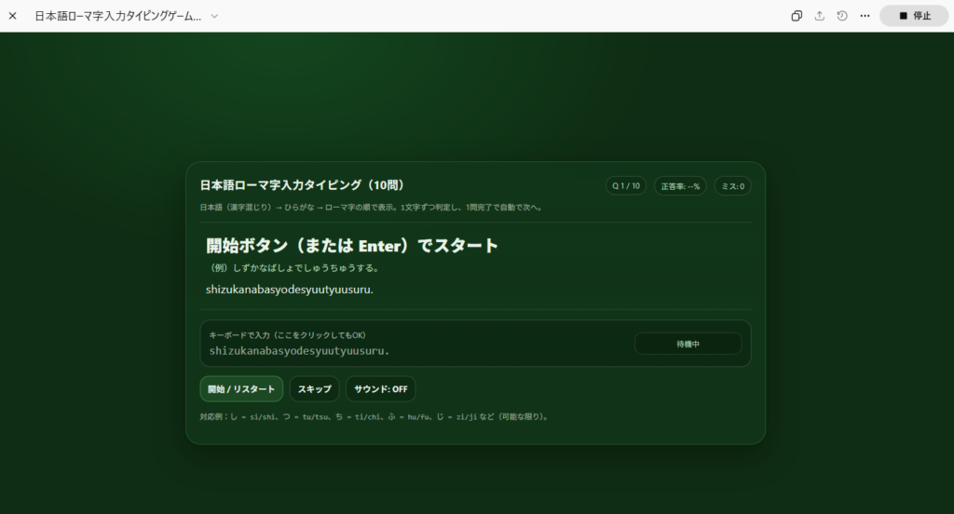Click the 対応例 romaji hint text
954x514 pixels.
pyautogui.click(x=375, y=416)
